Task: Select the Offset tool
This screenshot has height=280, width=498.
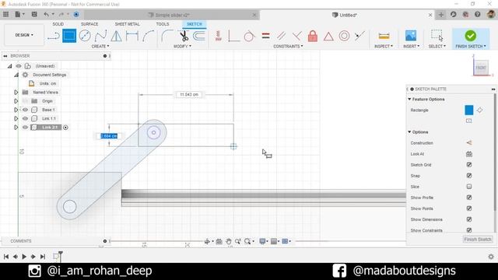Action: point(199,36)
